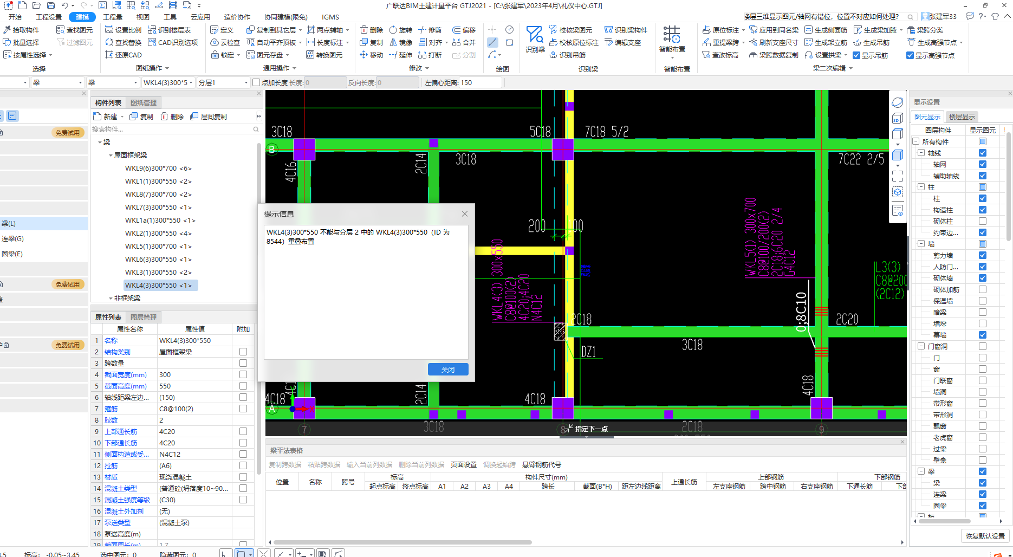This screenshot has height=557, width=1013.
Task: Click the 生成侧面筋 generate side bars tool
Action: [826, 30]
